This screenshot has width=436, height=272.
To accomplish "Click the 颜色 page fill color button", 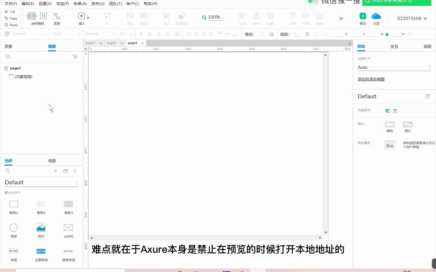I will coord(389,124).
